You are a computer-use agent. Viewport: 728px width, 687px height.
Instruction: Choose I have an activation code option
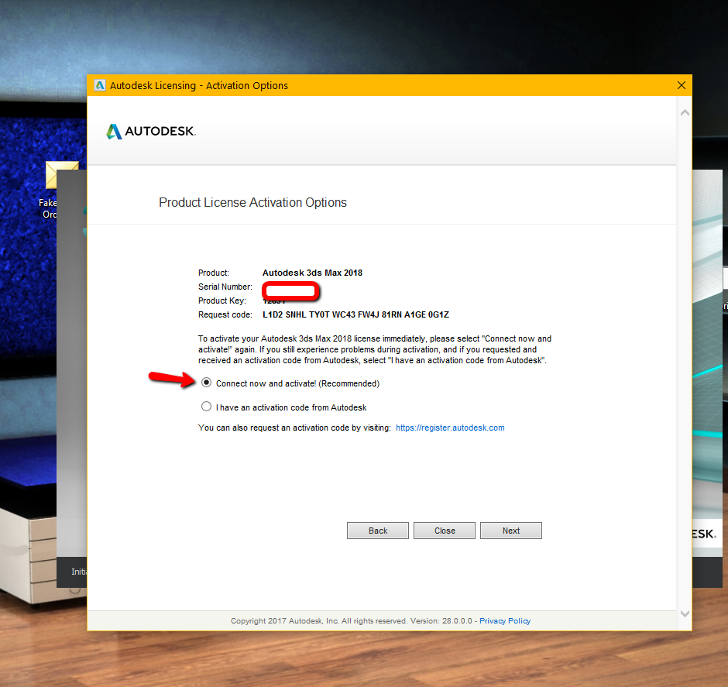tap(206, 407)
